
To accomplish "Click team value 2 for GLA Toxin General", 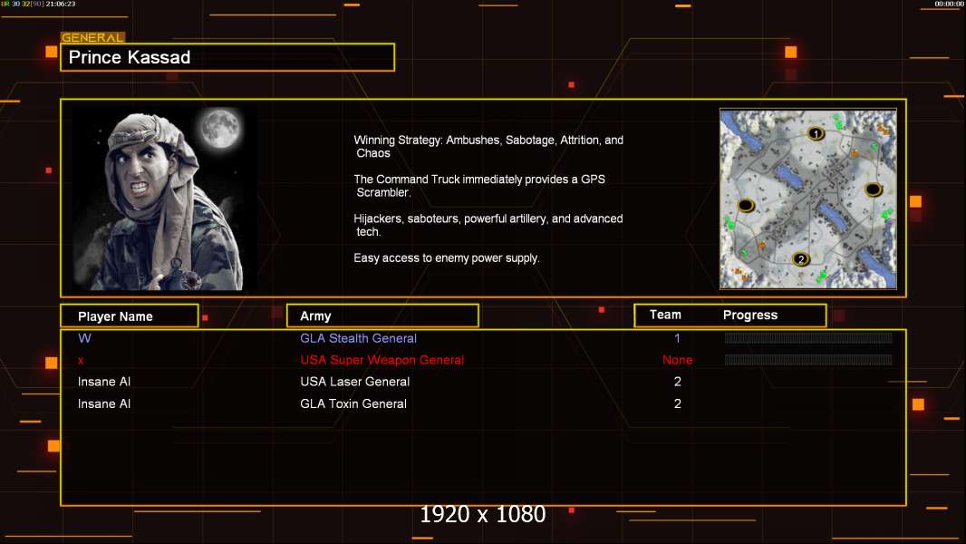I will (678, 404).
